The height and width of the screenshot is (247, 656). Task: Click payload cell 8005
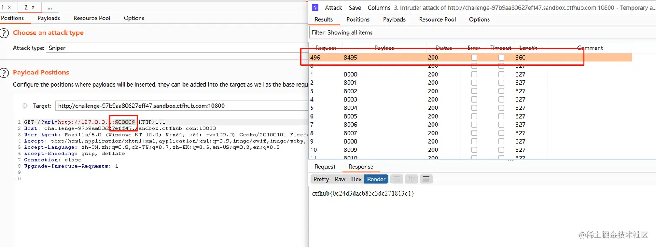351,116
